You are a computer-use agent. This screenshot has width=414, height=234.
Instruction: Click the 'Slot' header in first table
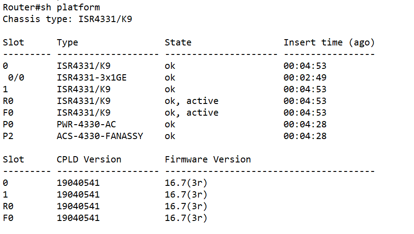[13, 42]
